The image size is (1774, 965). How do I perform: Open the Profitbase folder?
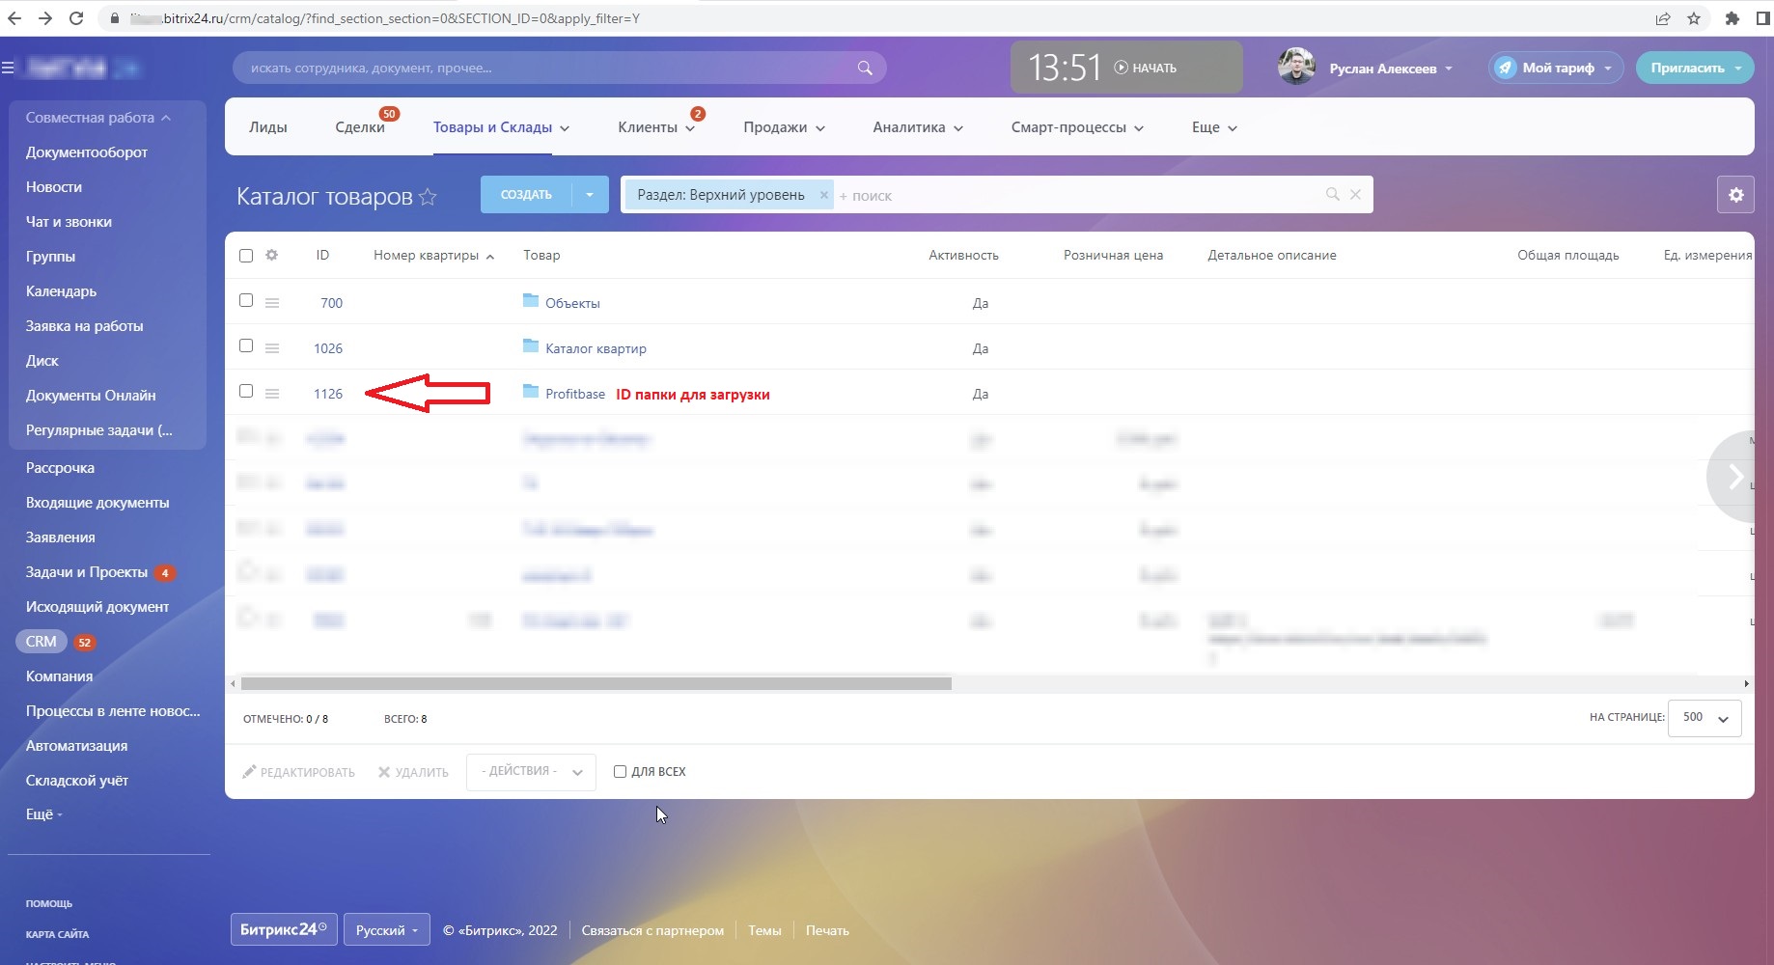click(574, 394)
